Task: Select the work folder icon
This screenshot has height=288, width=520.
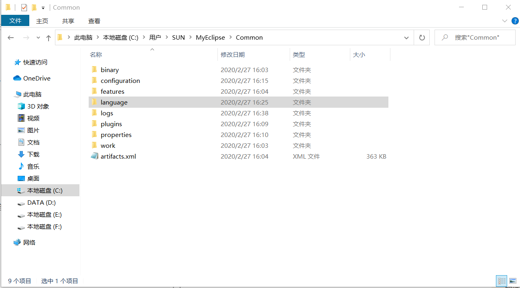Action: coord(94,145)
